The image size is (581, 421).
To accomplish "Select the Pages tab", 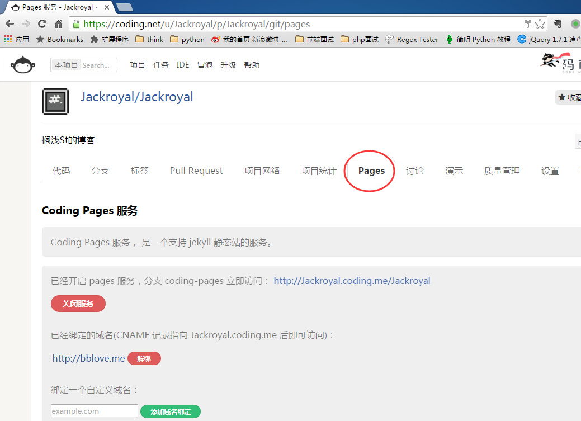I will (x=371, y=171).
